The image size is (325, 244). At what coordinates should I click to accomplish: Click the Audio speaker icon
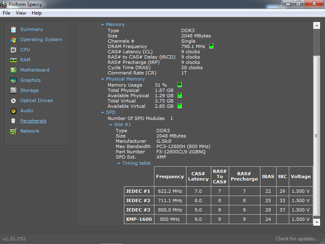[13, 111]
